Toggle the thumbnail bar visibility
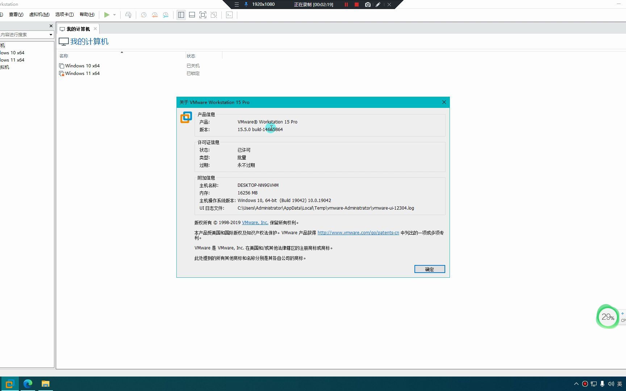This screenshot has width=626, height=391. click(192, 15)
